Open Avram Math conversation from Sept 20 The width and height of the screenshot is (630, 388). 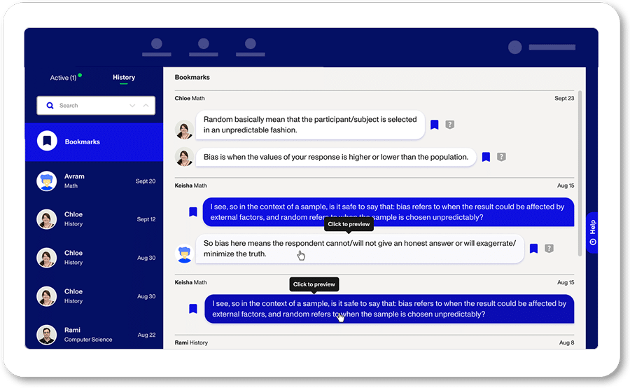point(94,181)
